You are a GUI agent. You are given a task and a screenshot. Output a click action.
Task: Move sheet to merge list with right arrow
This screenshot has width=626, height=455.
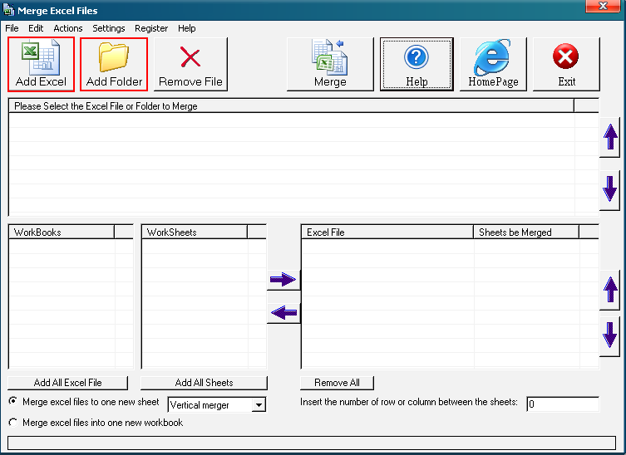[x=283, y=280]
